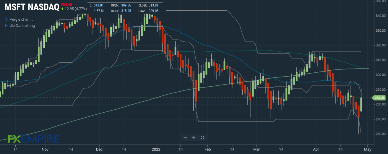The height and width of the screenshot is (154, 388).
Task: Click the Apr label on time axis
Action: pyautogui.click(x=316, y=150)
